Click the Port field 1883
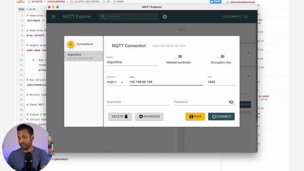 tap(222, 82)
